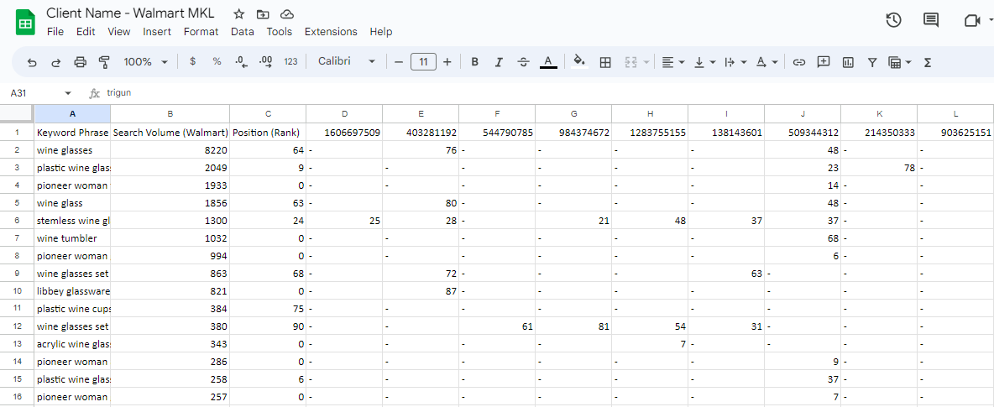Click the select-all corner box

pos(17,114)
